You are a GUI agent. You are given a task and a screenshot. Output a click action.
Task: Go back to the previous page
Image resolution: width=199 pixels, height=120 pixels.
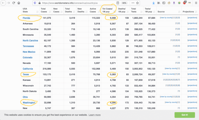pos(3,3)
